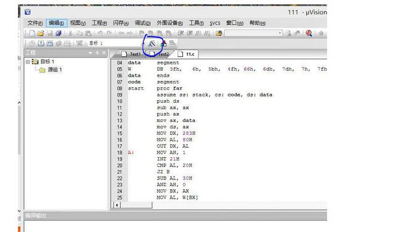
Task: Open a file using the folder icon
Action: (x=41, y=33)
